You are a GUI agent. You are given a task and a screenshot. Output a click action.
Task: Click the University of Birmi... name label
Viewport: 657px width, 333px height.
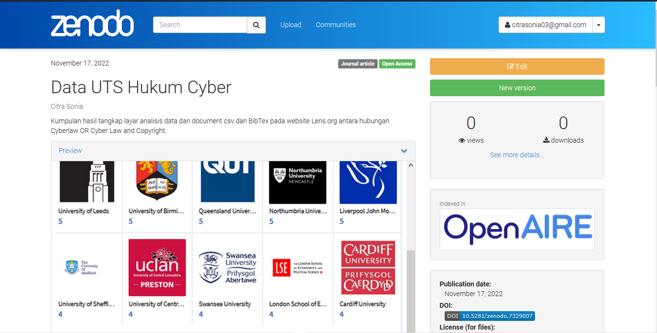(157, 211)
